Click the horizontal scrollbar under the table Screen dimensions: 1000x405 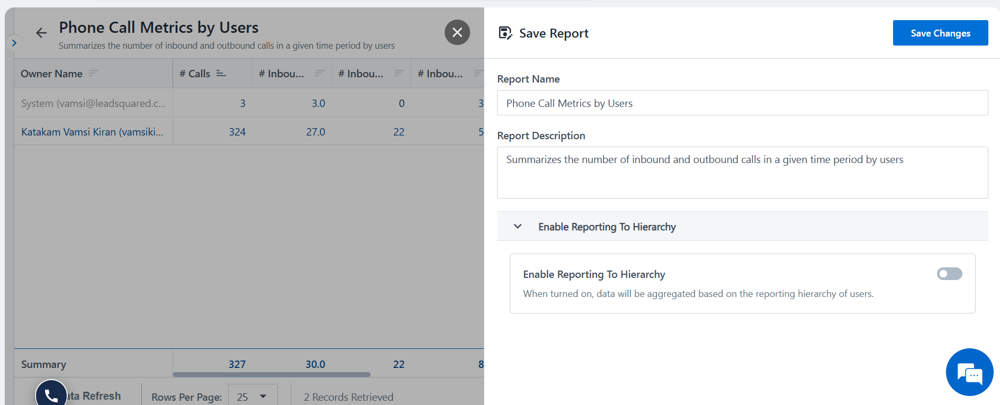272,374
